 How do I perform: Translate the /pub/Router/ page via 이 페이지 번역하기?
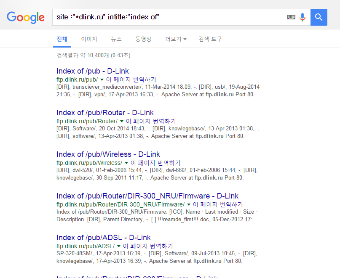[151, 121]
